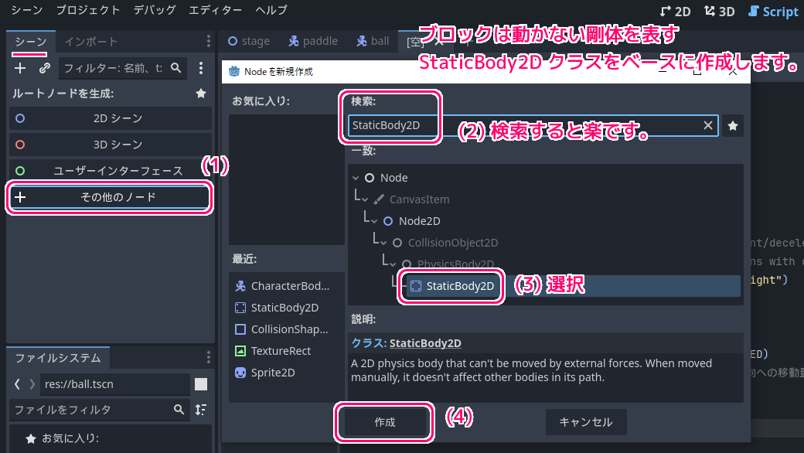Click the Godot icon in dialog title

click(x=233, y=72)
